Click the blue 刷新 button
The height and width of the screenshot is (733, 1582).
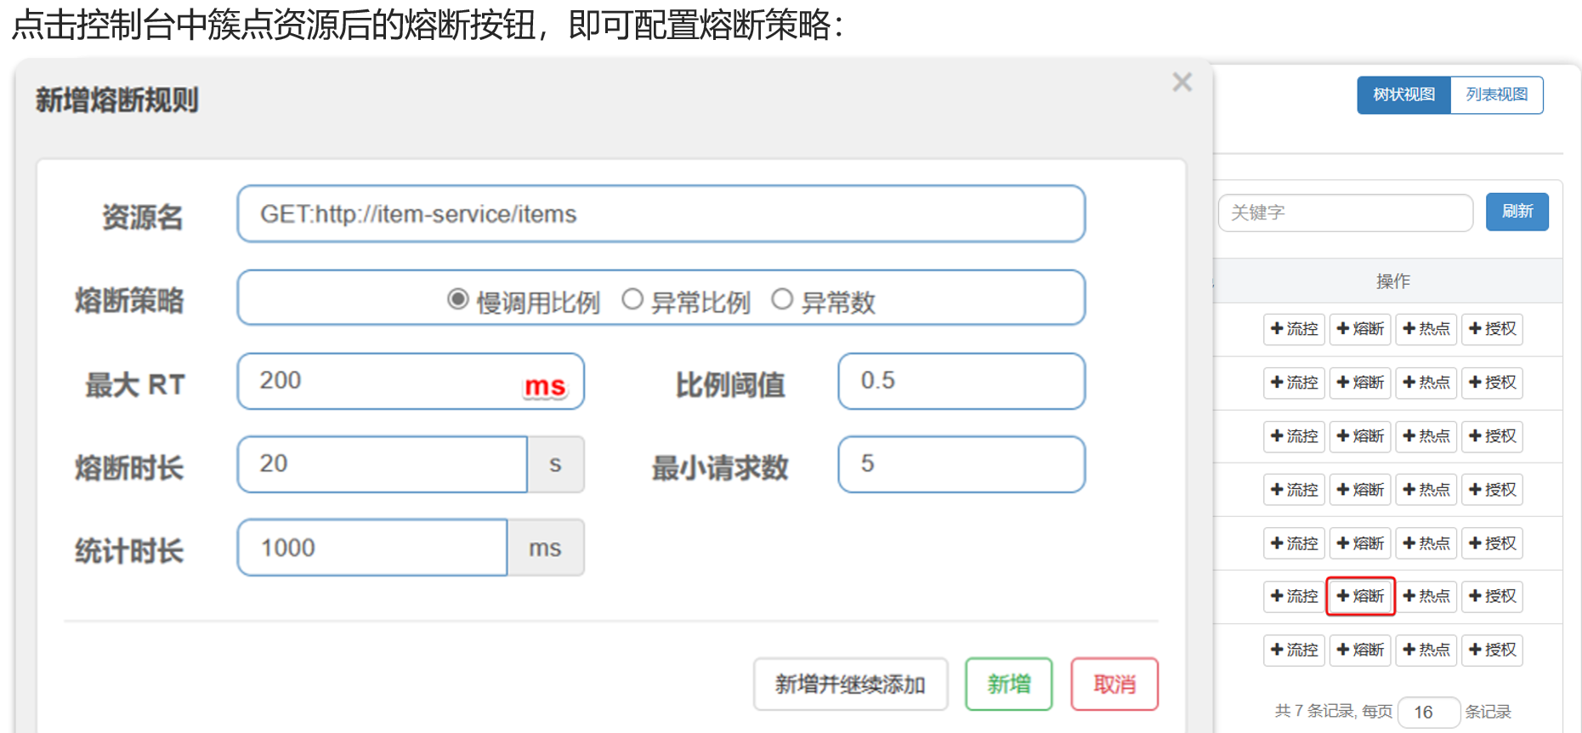click(1517, 212)
